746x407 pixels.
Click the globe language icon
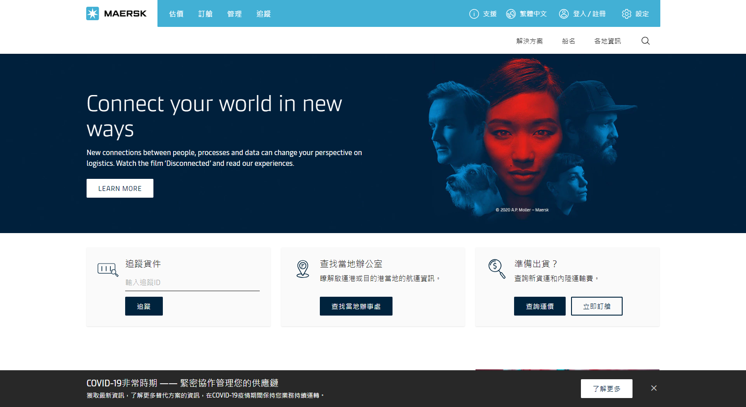click(x=510, y=14)
